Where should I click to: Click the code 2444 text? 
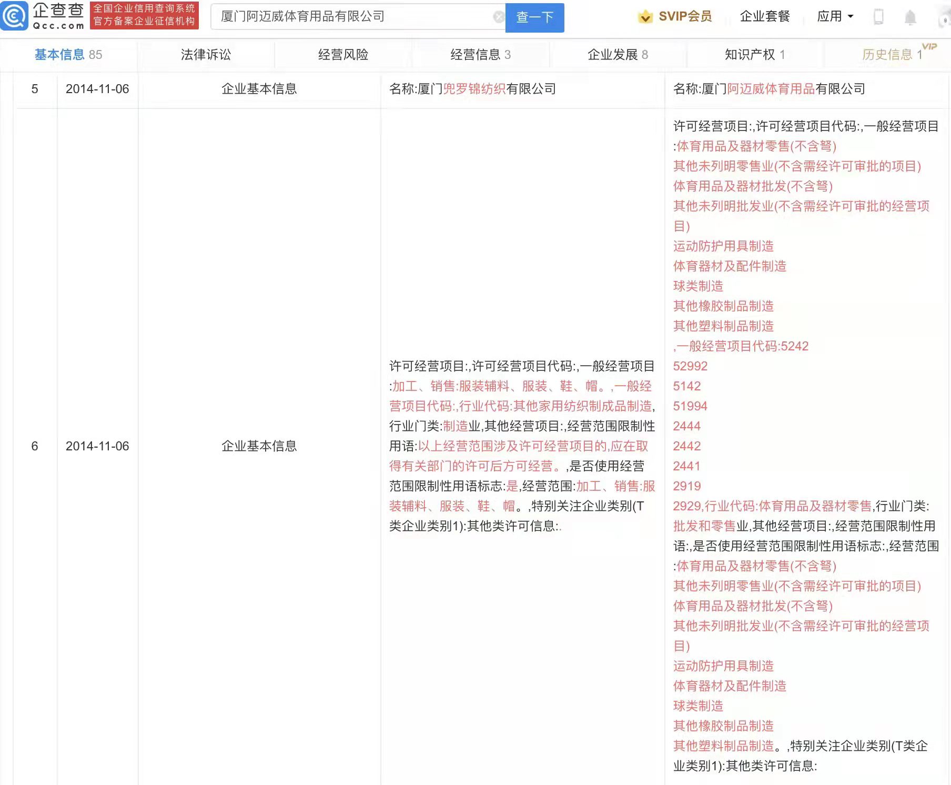pyautogui.click(x=687, y=426)
